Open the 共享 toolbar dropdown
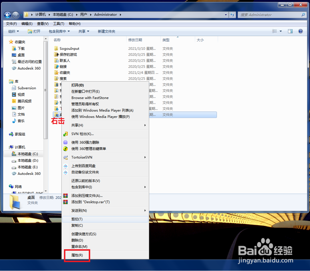 coord(84,31)
